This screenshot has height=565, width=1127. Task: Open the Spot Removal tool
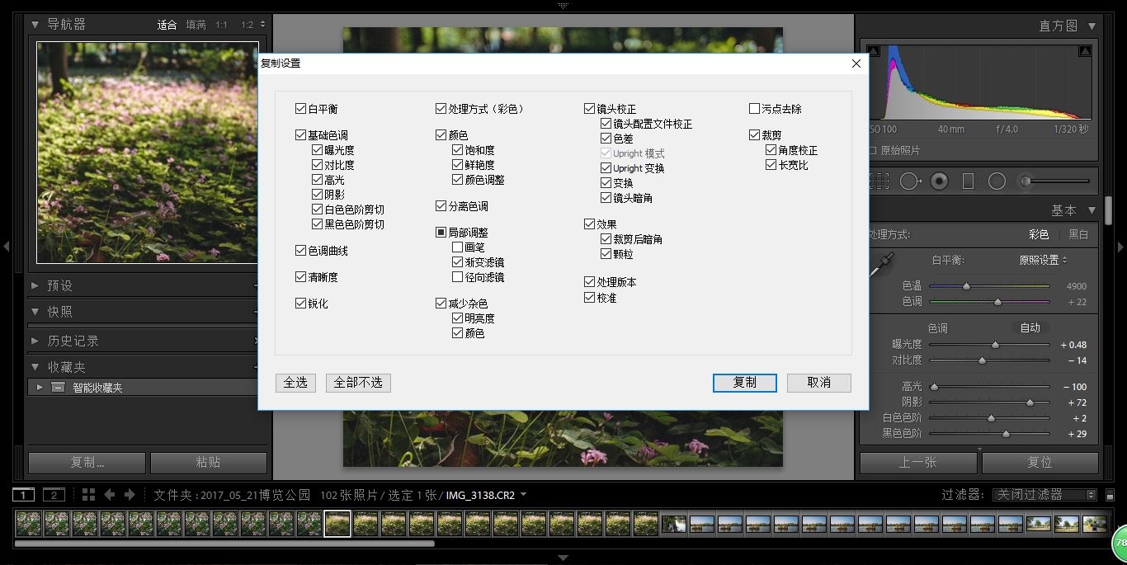point(908,181)
